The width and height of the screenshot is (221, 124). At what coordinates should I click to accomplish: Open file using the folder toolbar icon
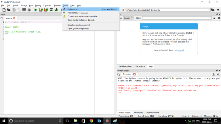[x=9, y=10]
